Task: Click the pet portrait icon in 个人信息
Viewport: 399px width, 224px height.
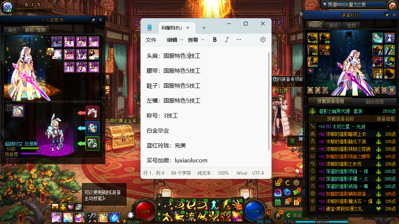Action: click(x=18, y=111)
